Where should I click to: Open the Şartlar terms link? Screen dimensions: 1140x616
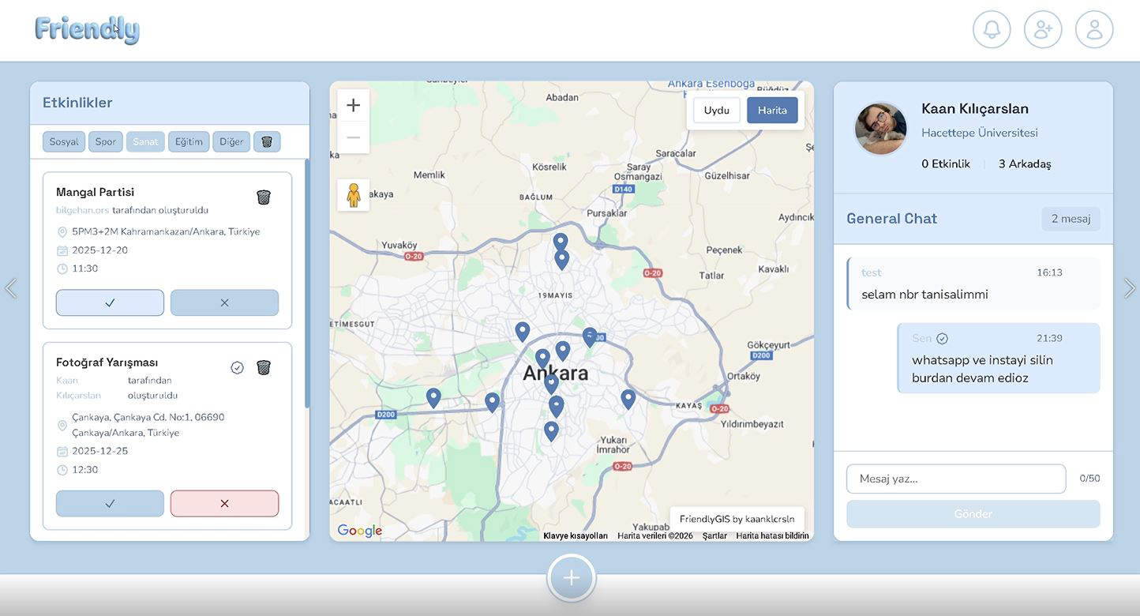click(x=714, y=535)
